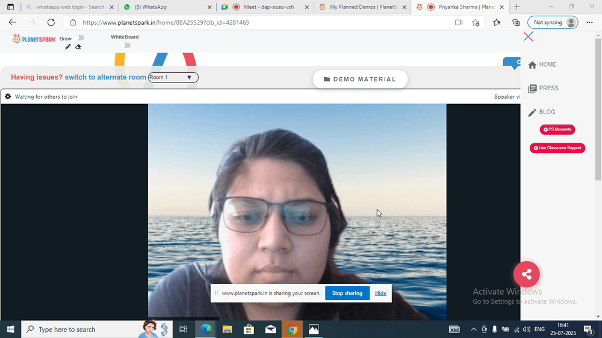
Task: Hide the screen sharing notification
Action: pyautogui.click(x=380, y=293)
